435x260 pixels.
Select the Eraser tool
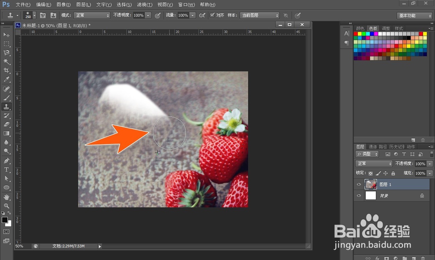point(6,124)
